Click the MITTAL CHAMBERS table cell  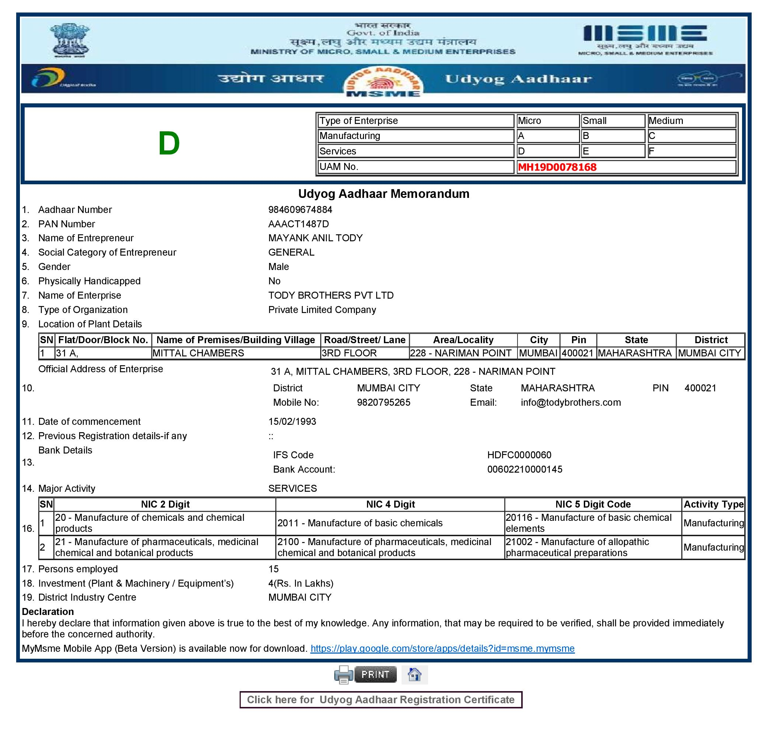coord(236,353)
